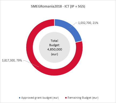Click the 21% value beside 1,032,700
The height and width of the screenshot is (103, 116).
pos(95,23)
